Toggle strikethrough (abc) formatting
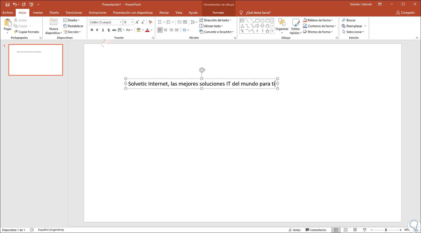The width and height of the screenshot is (421, 233). (114, 30)
